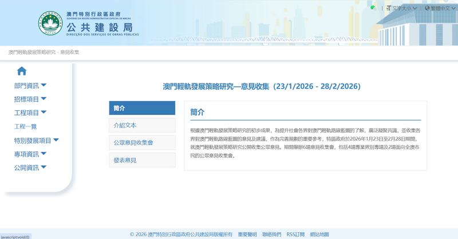This screenshot has width=458, height=239.
Task: Click the text size icon beside 文字大小
Action: click(x=389, y=8)
